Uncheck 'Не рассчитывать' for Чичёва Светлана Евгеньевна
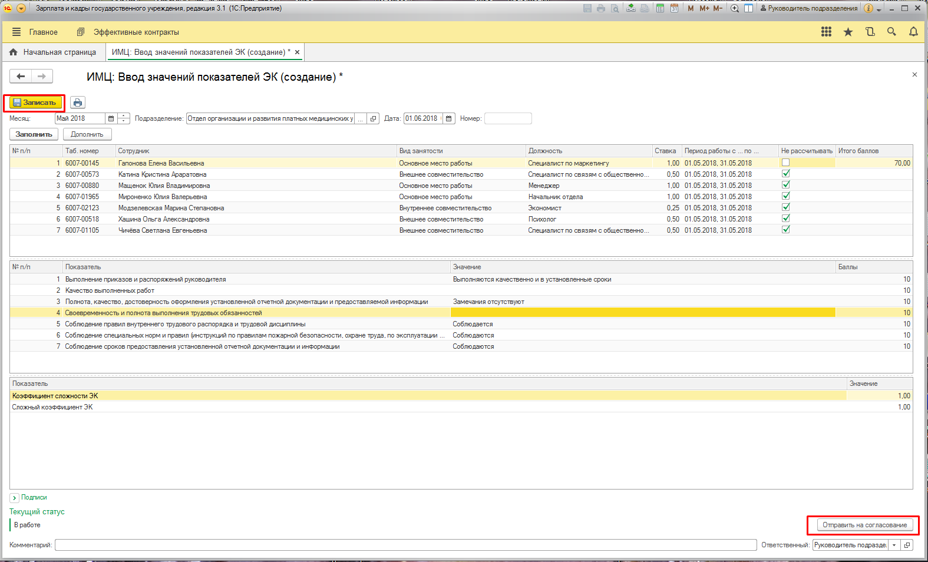 coord(785,230)
